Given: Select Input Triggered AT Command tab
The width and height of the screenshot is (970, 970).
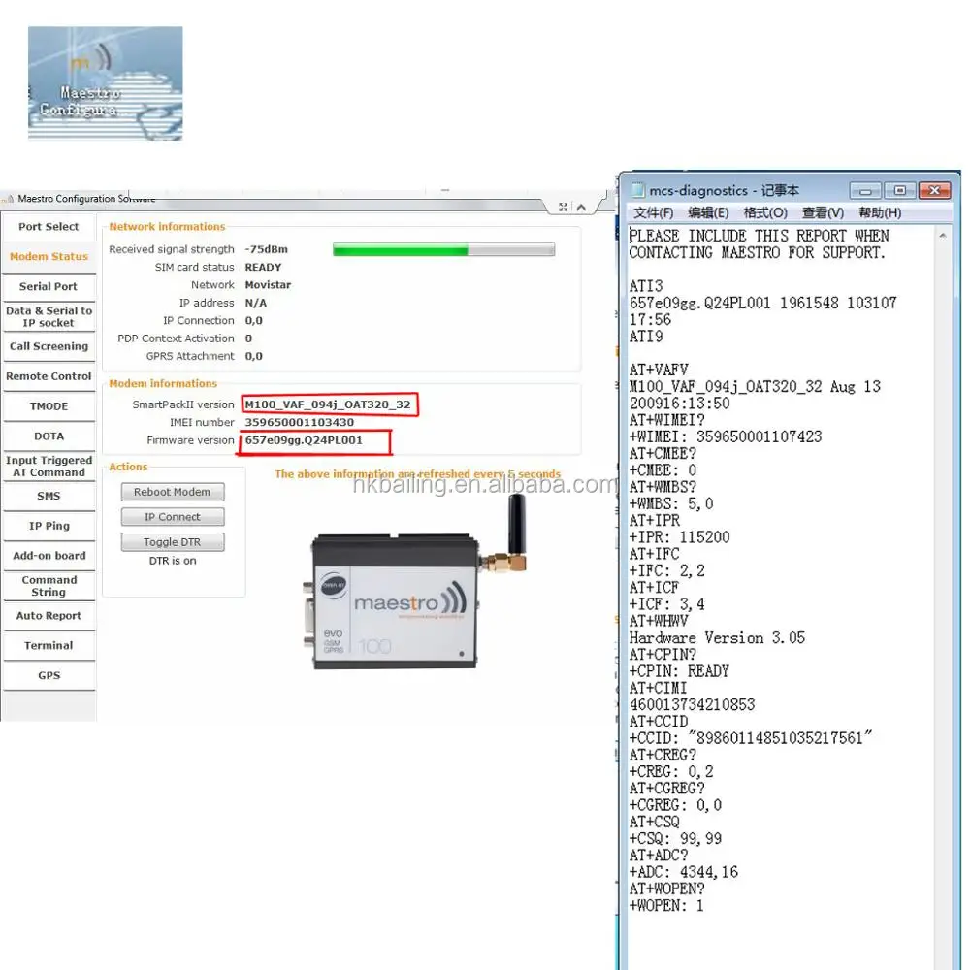Looking at the screenshot, I should coord(48,467).
